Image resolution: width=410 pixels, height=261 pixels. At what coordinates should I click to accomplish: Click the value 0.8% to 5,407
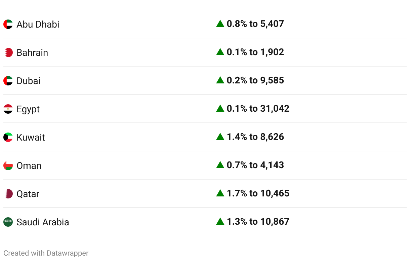[x=255, y=24]
